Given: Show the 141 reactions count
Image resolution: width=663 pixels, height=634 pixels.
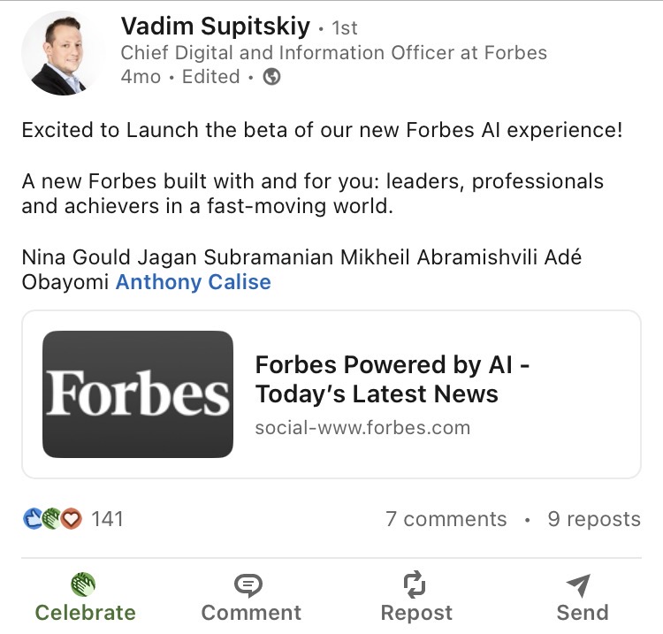Looking at the screenshot, I should pos(107,519).
